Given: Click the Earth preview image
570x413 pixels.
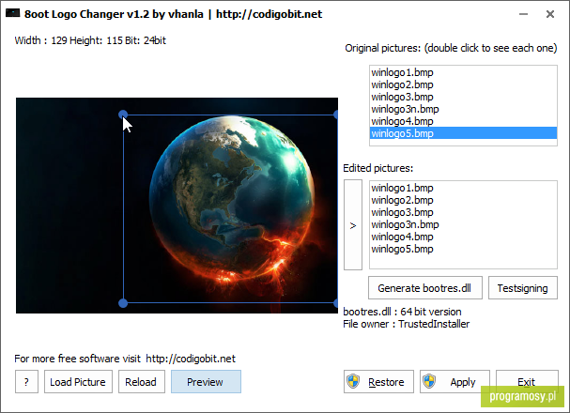Looking at the screenshot, I should 177,206.
